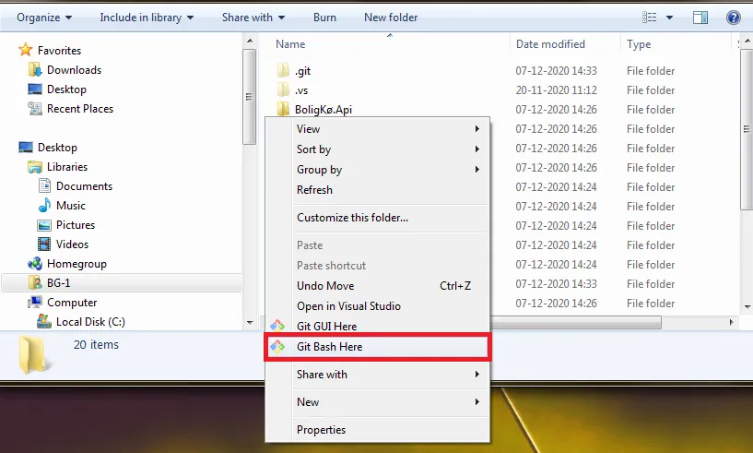Choose Git GUI Here menu entry
Image resolution: width=753 pixels, height=453 pixels.
pyautogui.click(x=377, y=326)
